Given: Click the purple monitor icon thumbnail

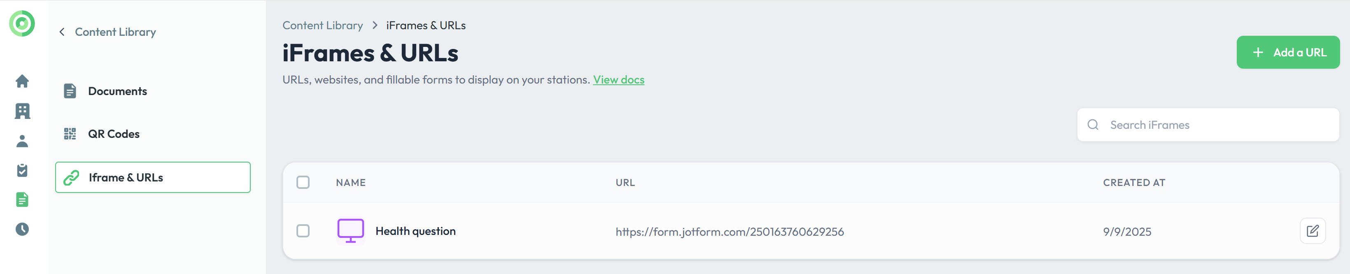Looking at the screenshot, I should [351, 231].
